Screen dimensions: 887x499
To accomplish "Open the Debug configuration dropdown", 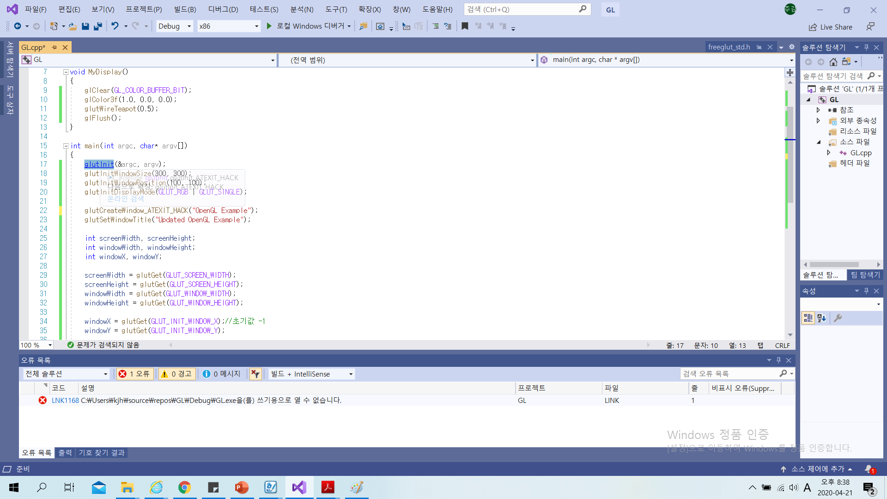I will point(175,26).
